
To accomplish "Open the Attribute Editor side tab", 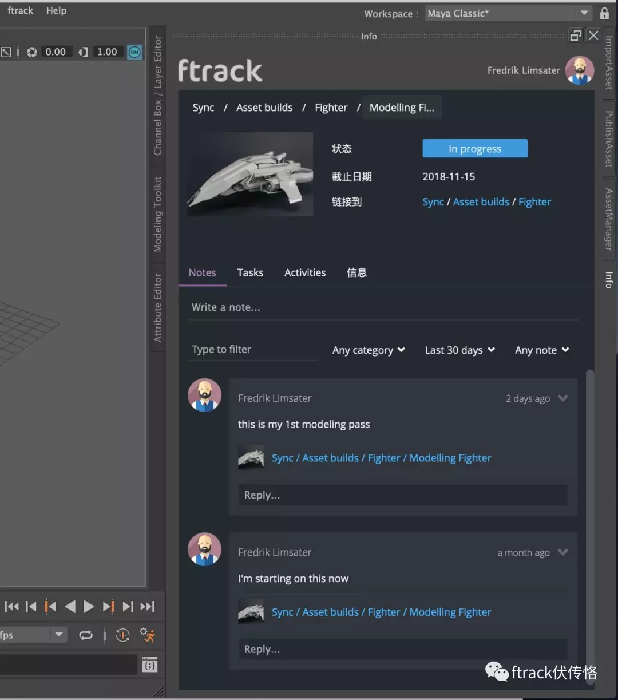I will [x=158, y=308].
